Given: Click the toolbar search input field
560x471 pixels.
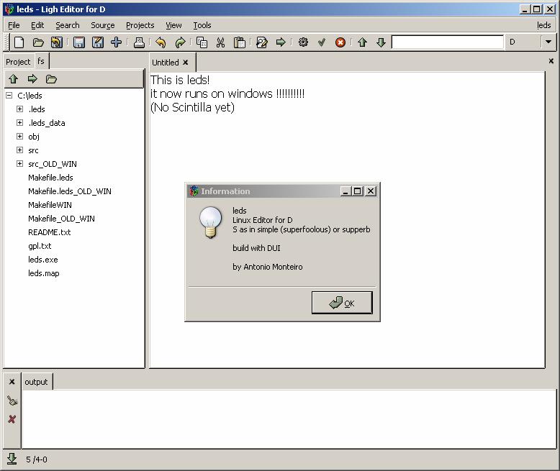Looking at the screenshot, I should point(447,42).
